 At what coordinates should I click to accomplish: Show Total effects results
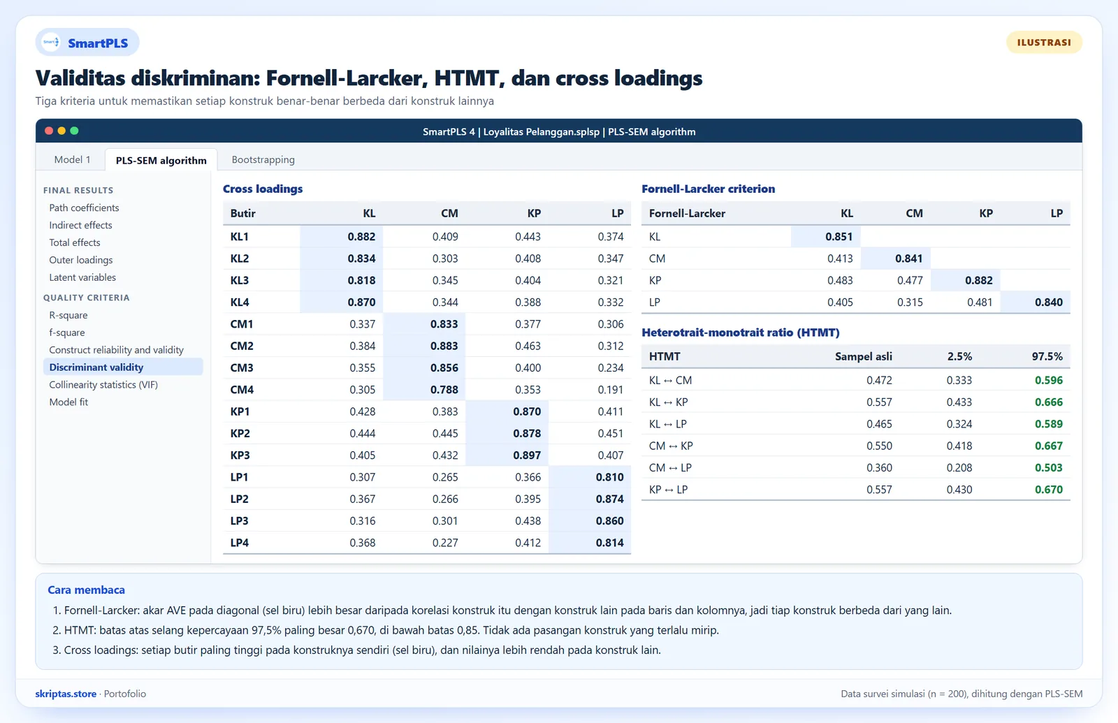[75, 242]
